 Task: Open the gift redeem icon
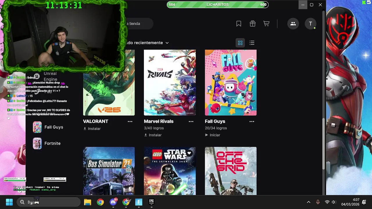click(253, 24)
